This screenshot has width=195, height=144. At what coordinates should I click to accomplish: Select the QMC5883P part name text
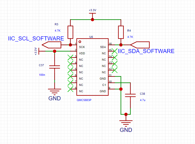pos(84,100)
